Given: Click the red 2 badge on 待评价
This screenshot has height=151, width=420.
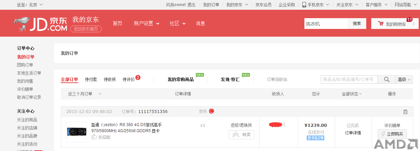Looking at the screenshot, I should tap(138, 78).
